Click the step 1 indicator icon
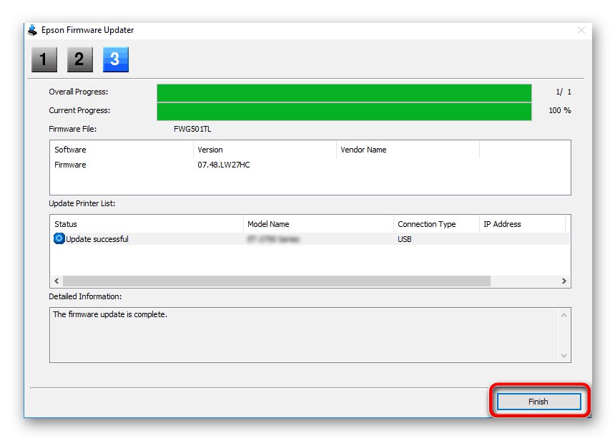615x441 pixels. (x=44, y=59)
